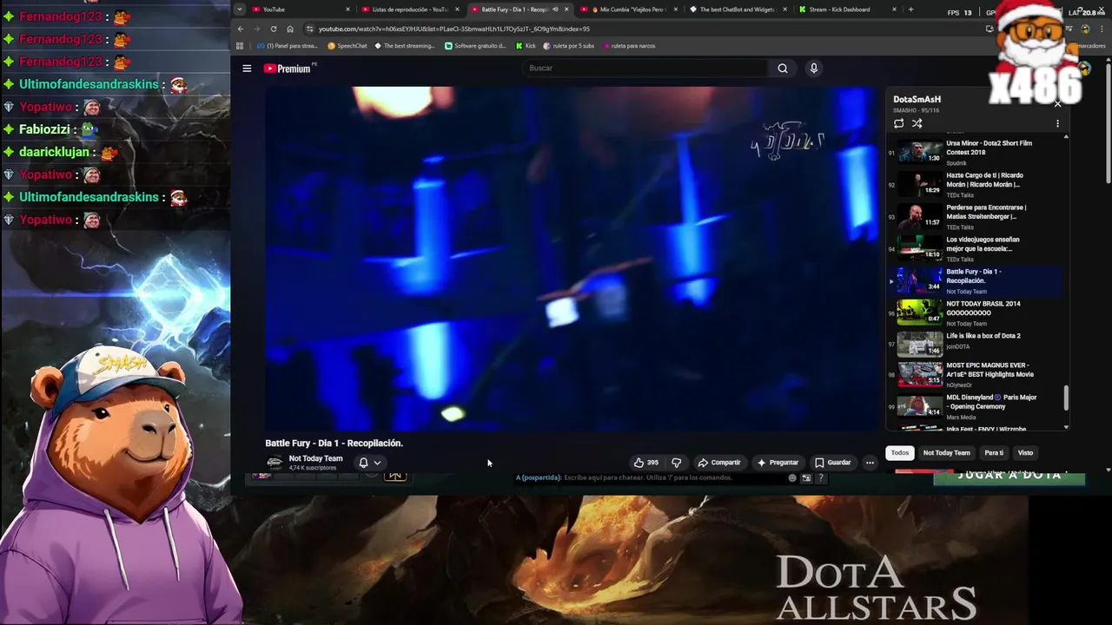Click the dislike thumbs-down button
This screenshot has height=625, width=1112.
coord(676,463)
